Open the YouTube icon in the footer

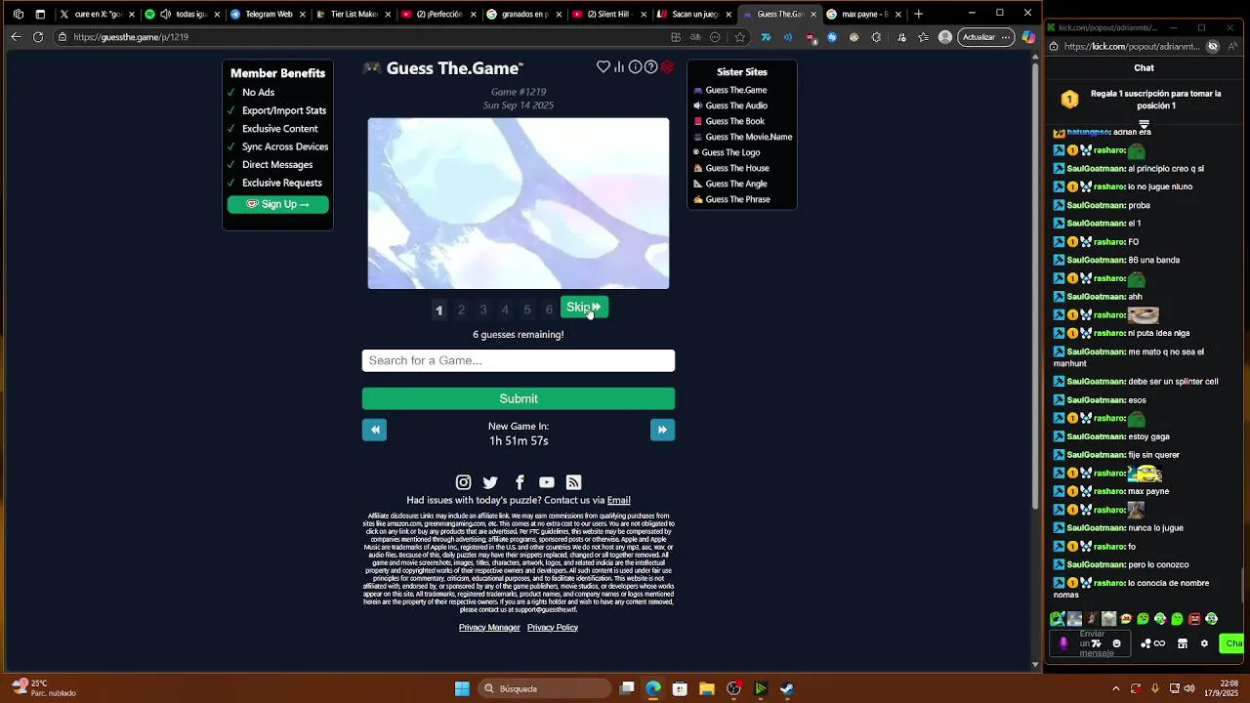(547, 482)
